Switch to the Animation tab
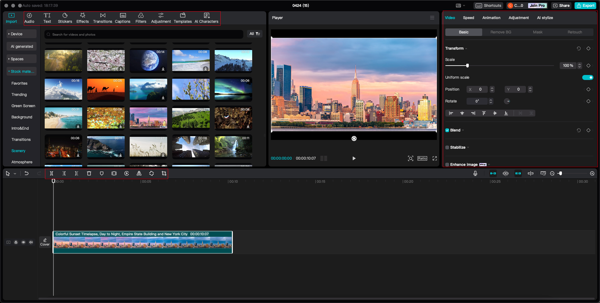 (x=491, y=18)
